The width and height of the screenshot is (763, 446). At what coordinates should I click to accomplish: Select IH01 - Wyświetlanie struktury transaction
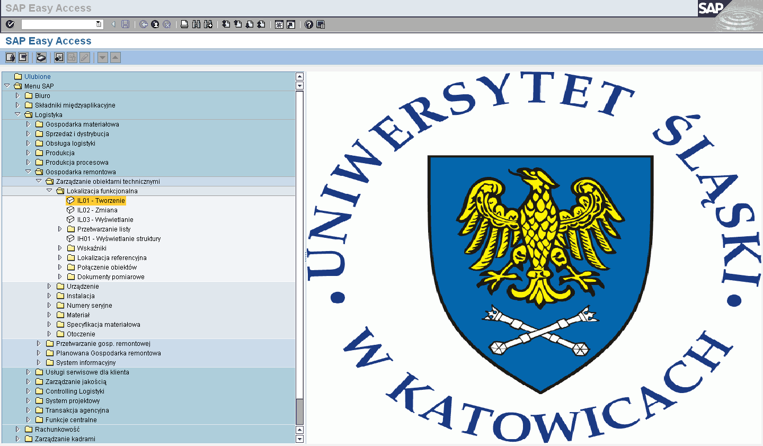[119, 239]
